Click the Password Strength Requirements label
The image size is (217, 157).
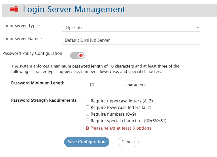[x=44, y=100]
